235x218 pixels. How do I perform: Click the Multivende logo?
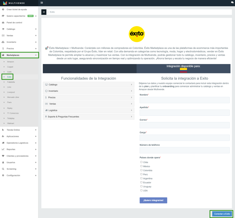click(14, 3)
